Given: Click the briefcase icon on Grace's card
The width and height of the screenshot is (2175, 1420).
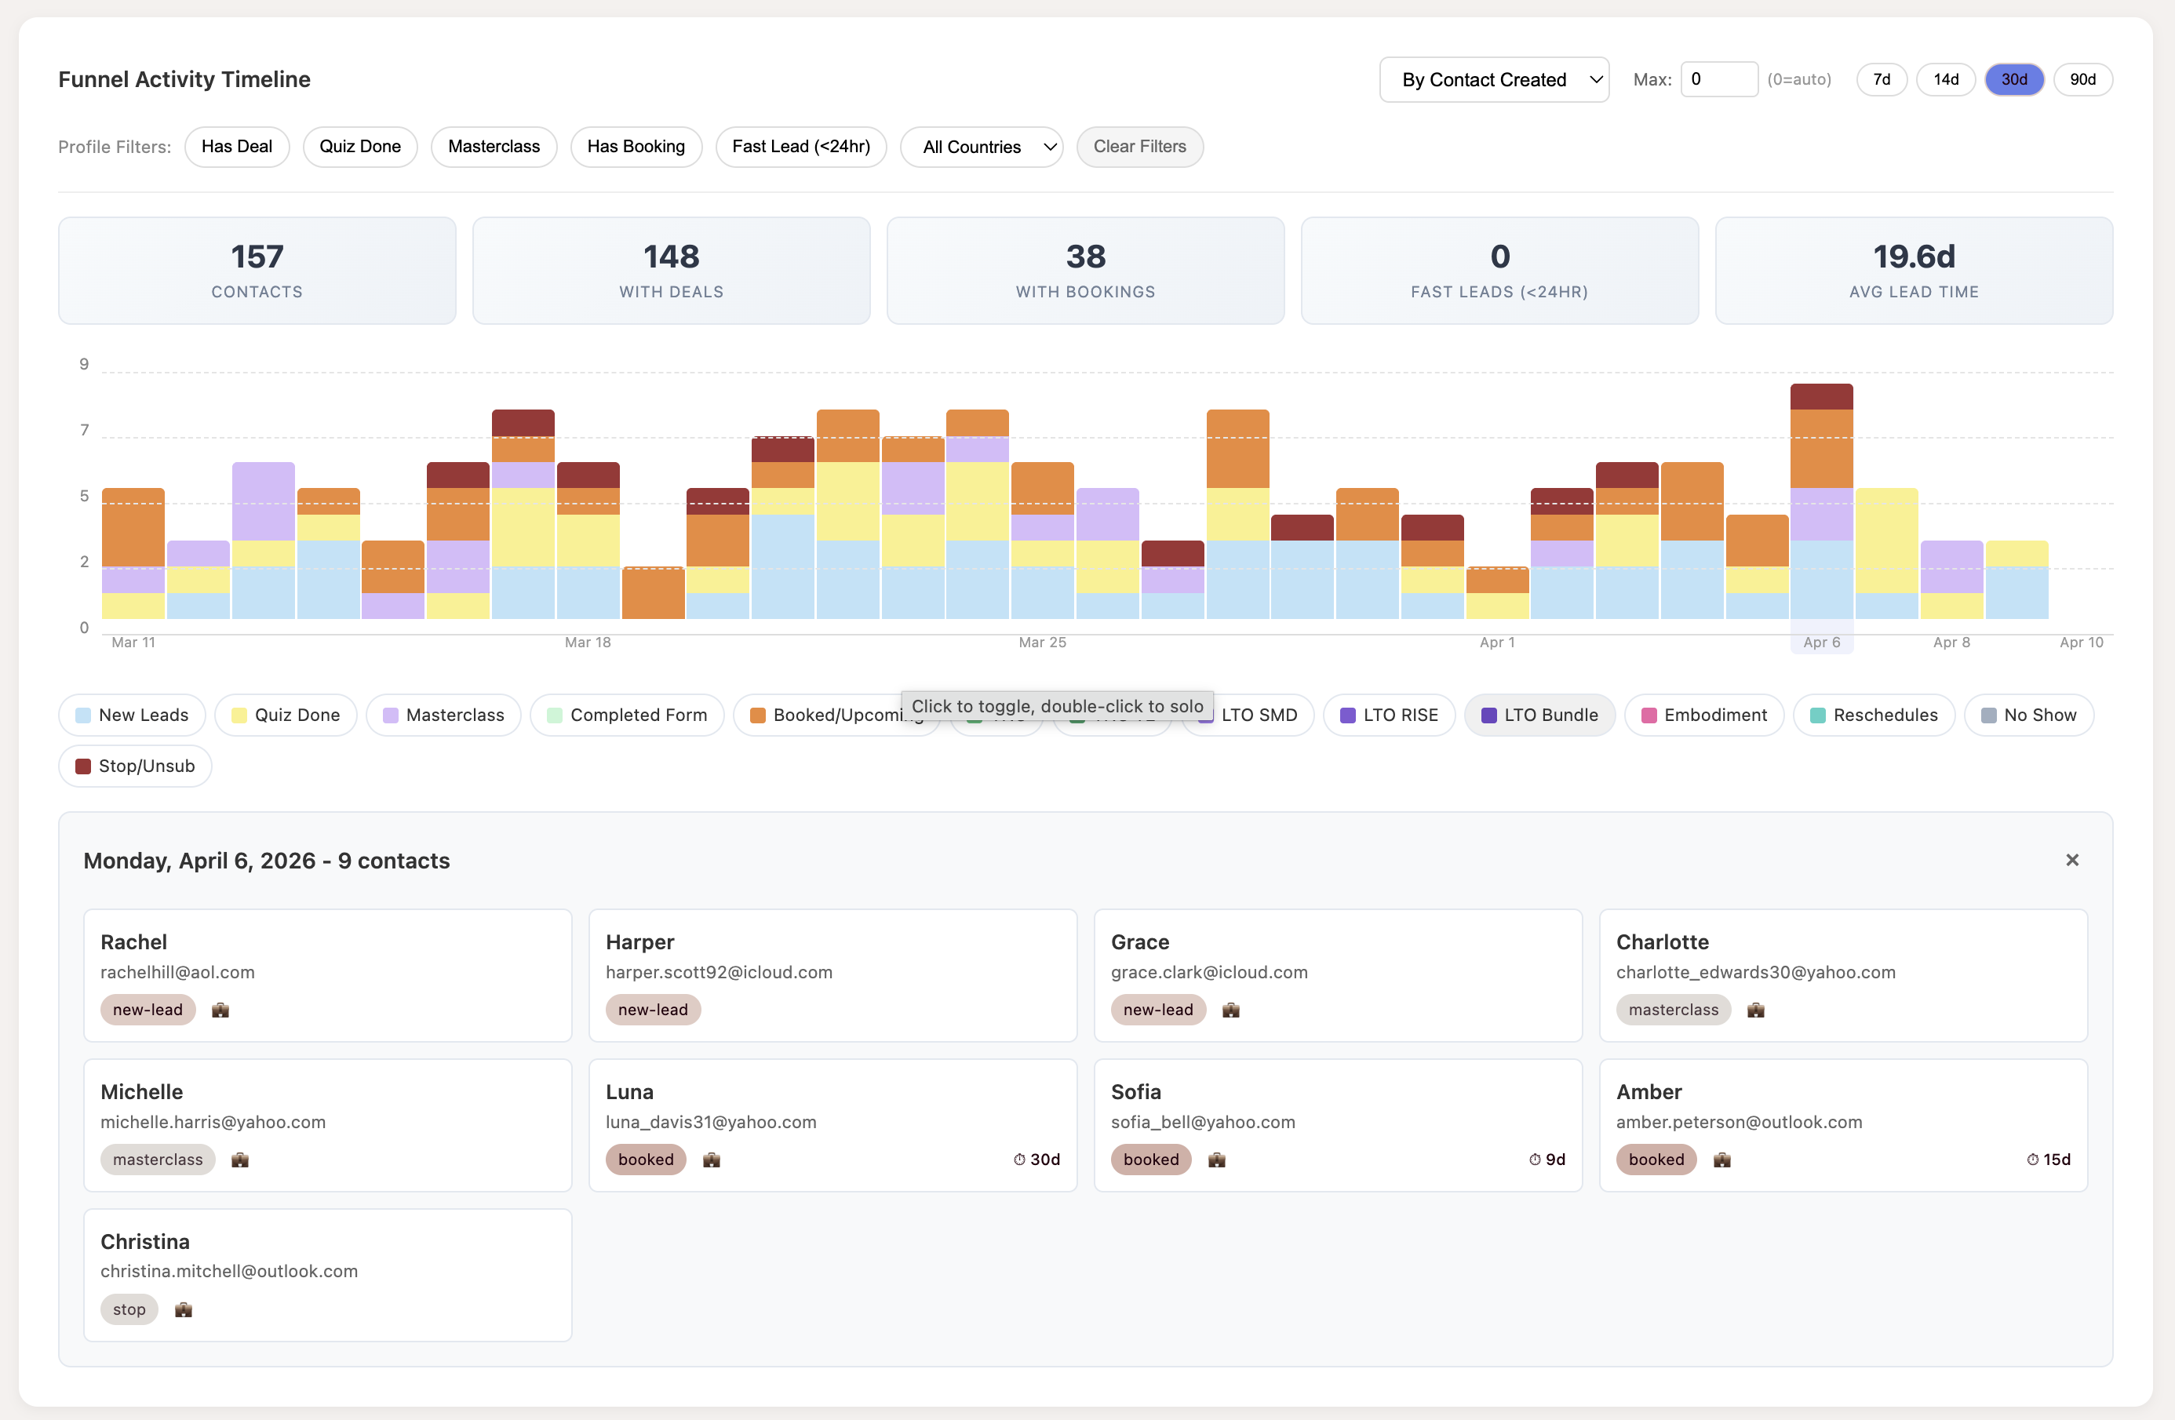Looking at the screenshot, I should point(1231,1010).
